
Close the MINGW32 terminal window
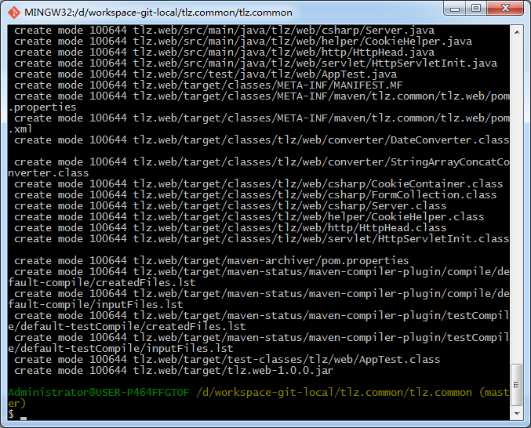point(505,8)
